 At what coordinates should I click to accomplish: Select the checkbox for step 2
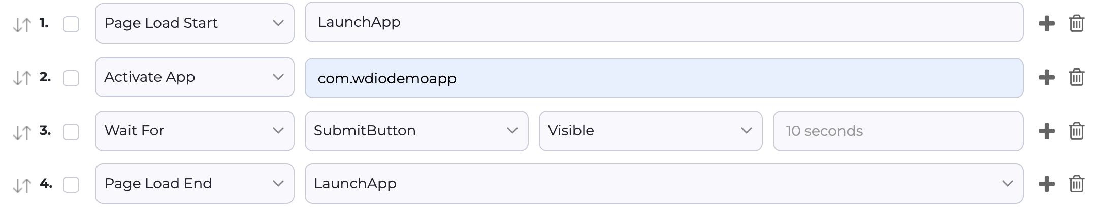pos(71,78)
